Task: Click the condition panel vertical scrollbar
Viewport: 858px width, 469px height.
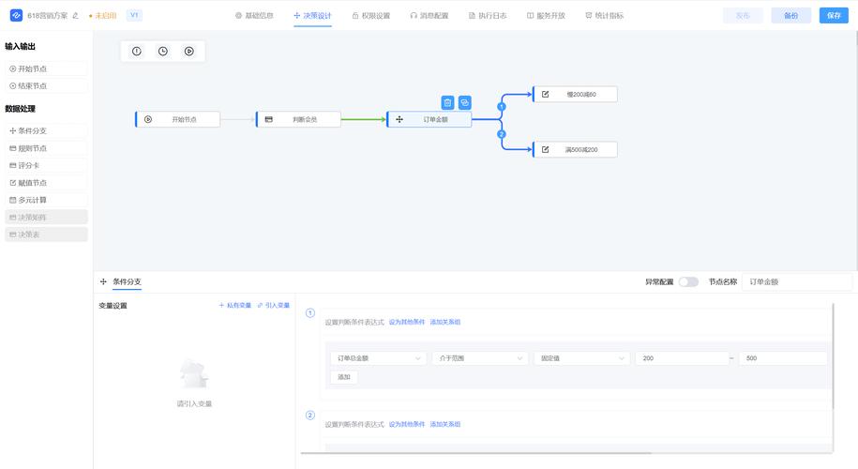Action: pyautogui.click(x=833, y=356)
